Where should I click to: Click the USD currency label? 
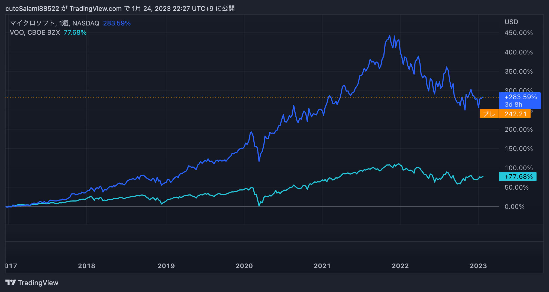point(511,22)
